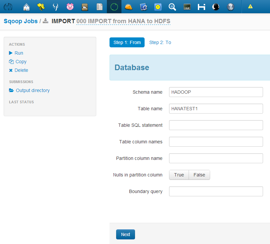Set Nulls in partition column to True
This screenshot has height=244, width=270.
179,175
